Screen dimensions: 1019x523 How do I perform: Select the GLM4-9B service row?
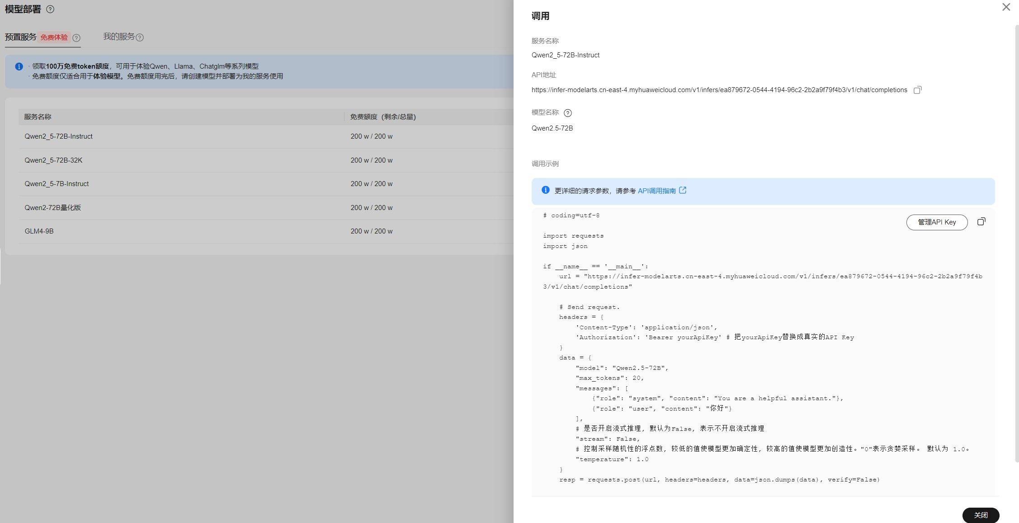click(x=266, y=231)
